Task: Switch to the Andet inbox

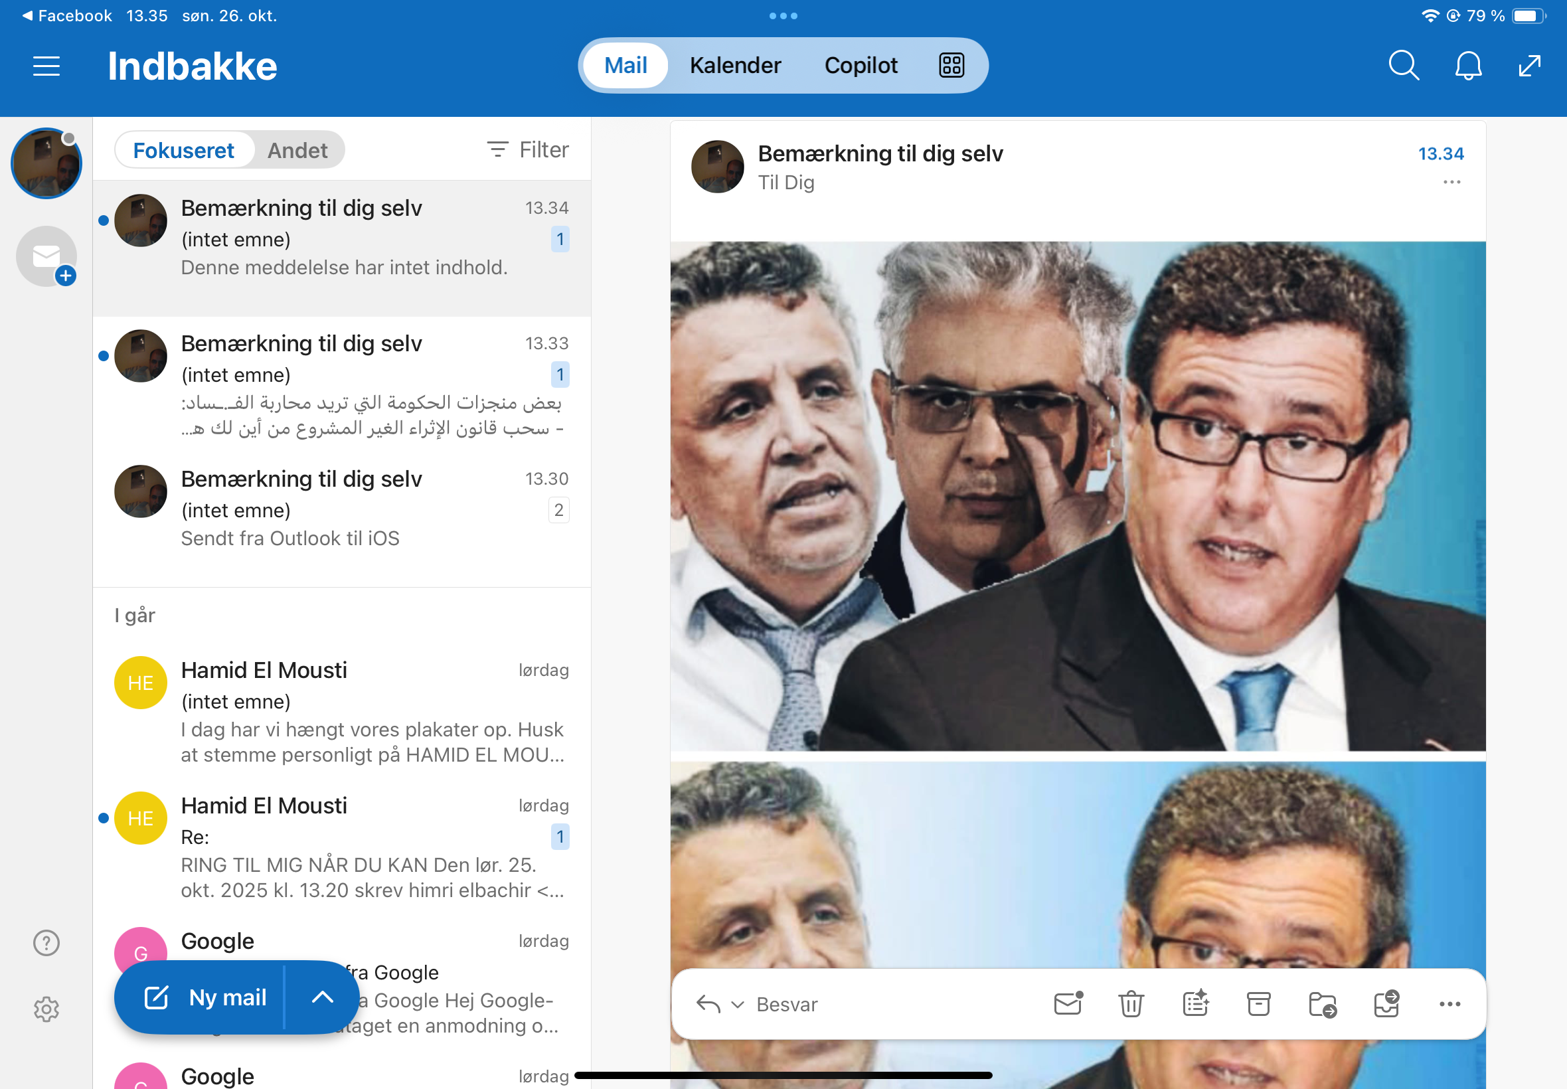Action: (297, 150)
